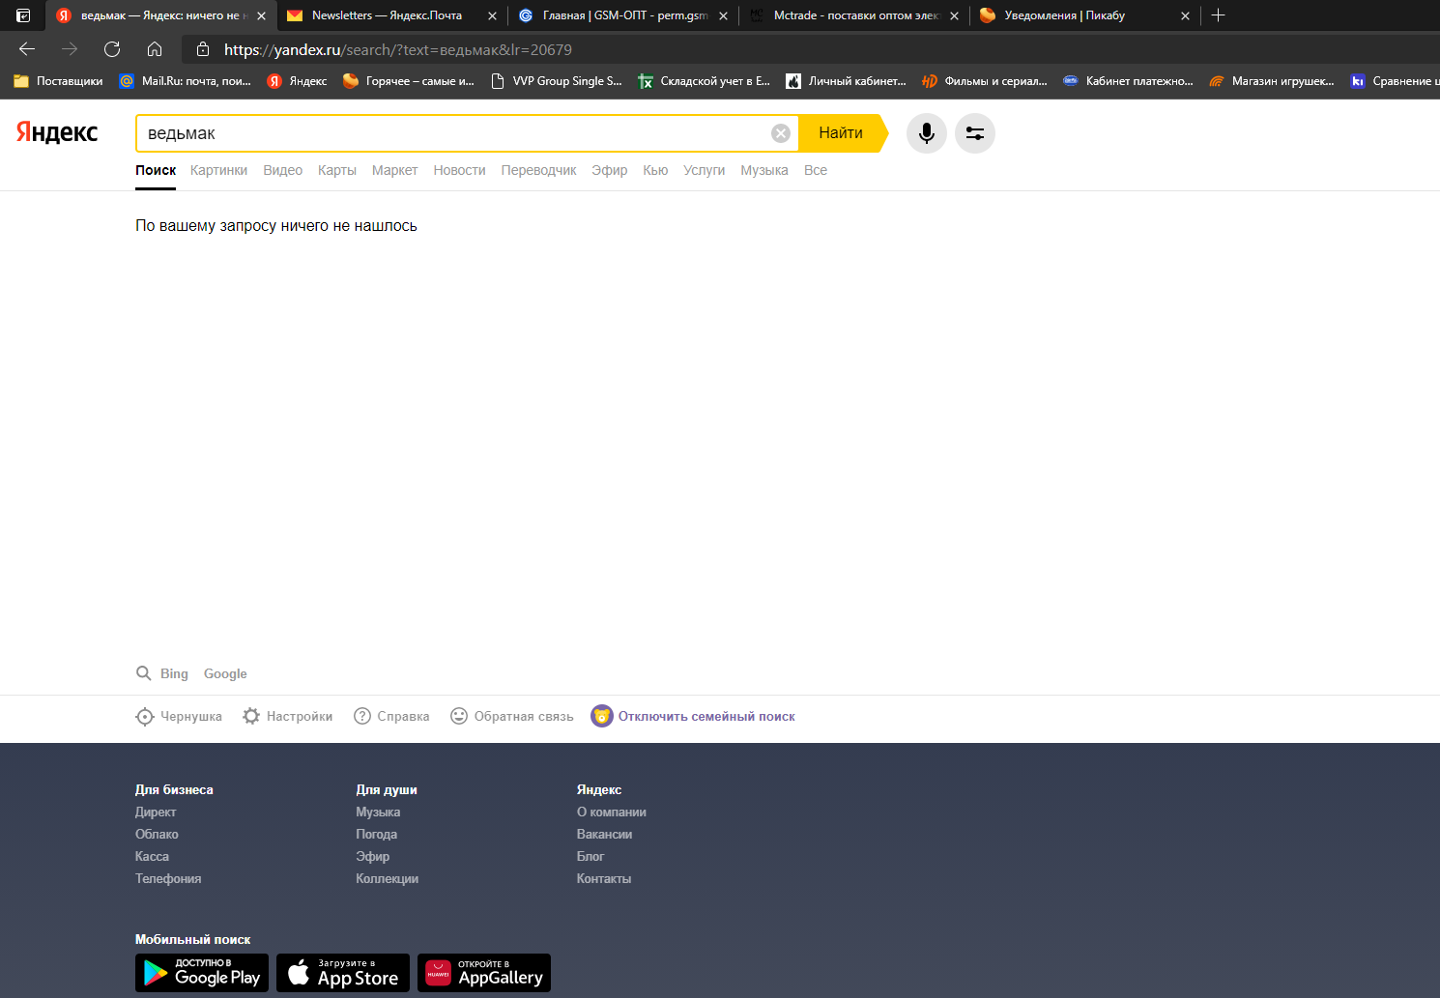The width and height of the screenshot is (1440, 998).
Task: Close the Newsletters Яндекс.Почта tab
Action: click(x=492, y=15)
